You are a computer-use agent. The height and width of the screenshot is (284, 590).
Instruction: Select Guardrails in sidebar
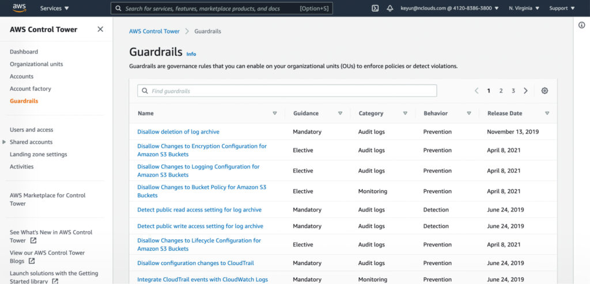click(x=24, y=101)
